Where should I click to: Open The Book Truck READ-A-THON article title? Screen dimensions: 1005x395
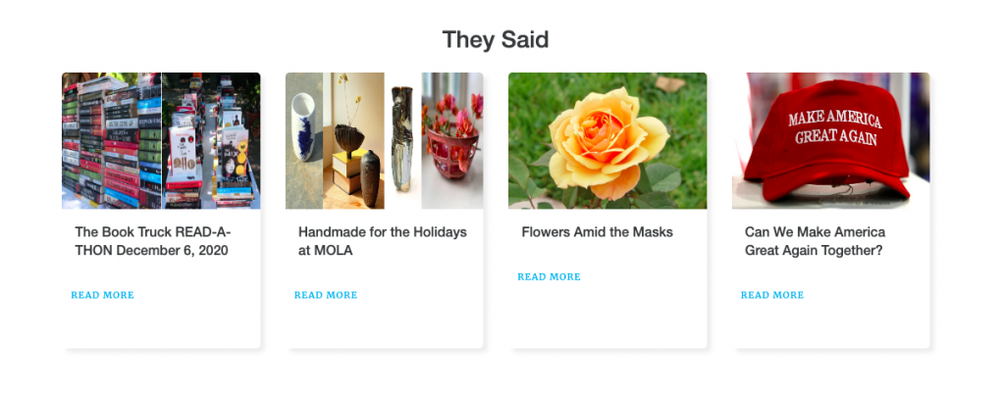153,241
